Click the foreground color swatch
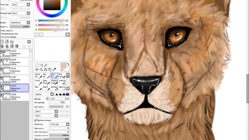The image size is (249, 140). 63,65
